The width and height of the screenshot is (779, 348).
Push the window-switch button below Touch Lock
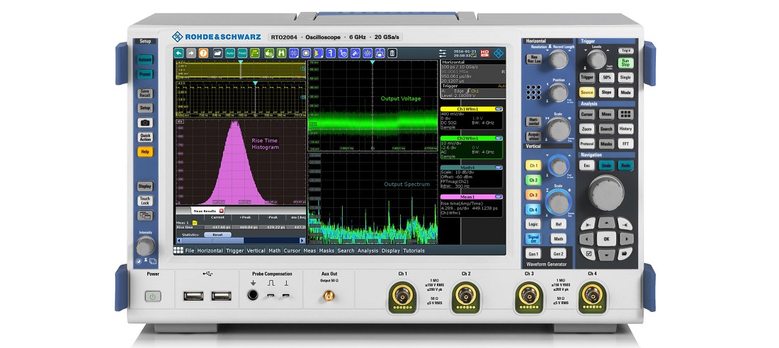click(x=145, y=216)
